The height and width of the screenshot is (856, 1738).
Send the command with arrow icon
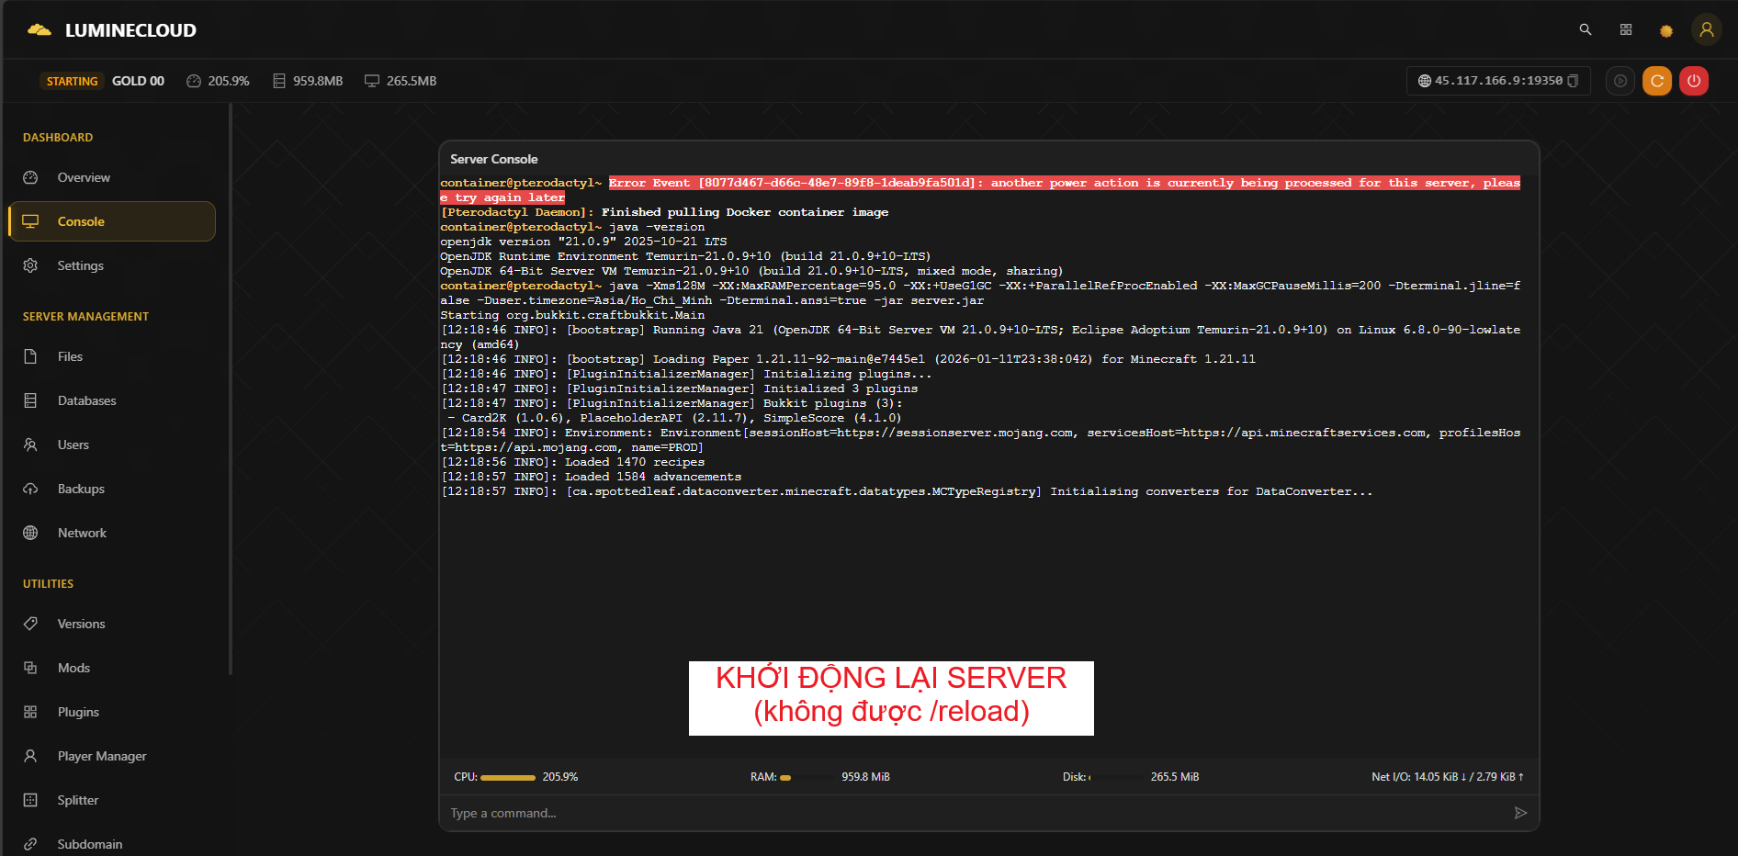[x=1520, y=813]
